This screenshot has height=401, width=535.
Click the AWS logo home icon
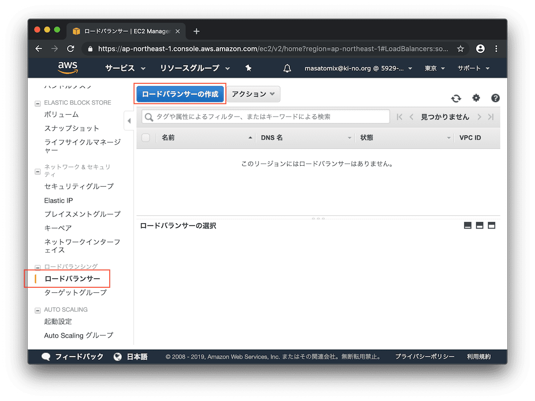pos(68,67)
